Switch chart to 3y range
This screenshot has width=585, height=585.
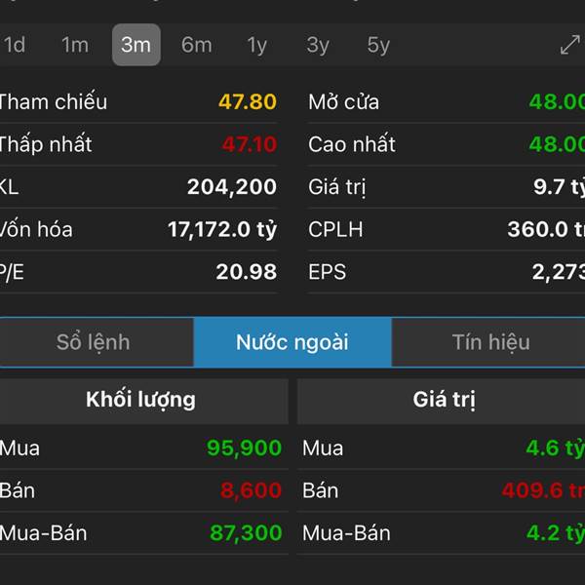click(x=318, y=45)
